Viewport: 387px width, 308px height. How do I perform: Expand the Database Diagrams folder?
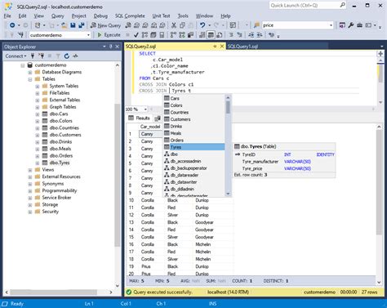pyautogui.click(x=30, y=72)
